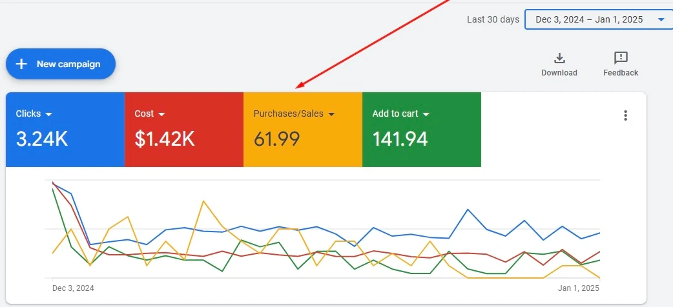The width and height of the screenshot is (673, 307).
Task: Click the plus icon on New campaign
Action: click(21, 64)
